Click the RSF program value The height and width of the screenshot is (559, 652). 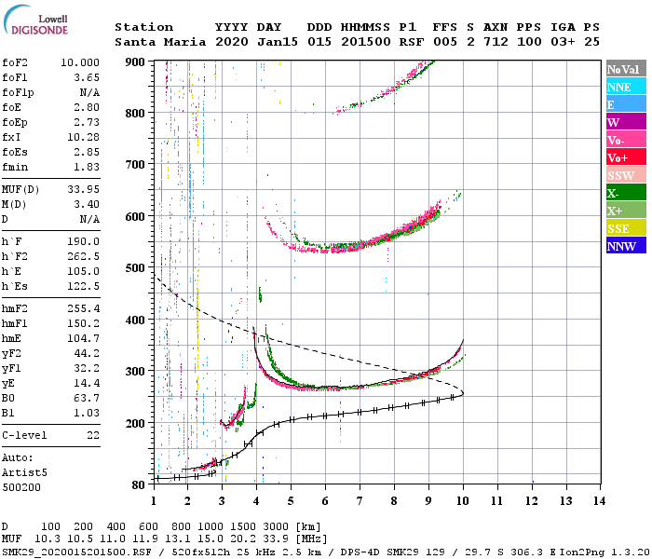point(412,42)
